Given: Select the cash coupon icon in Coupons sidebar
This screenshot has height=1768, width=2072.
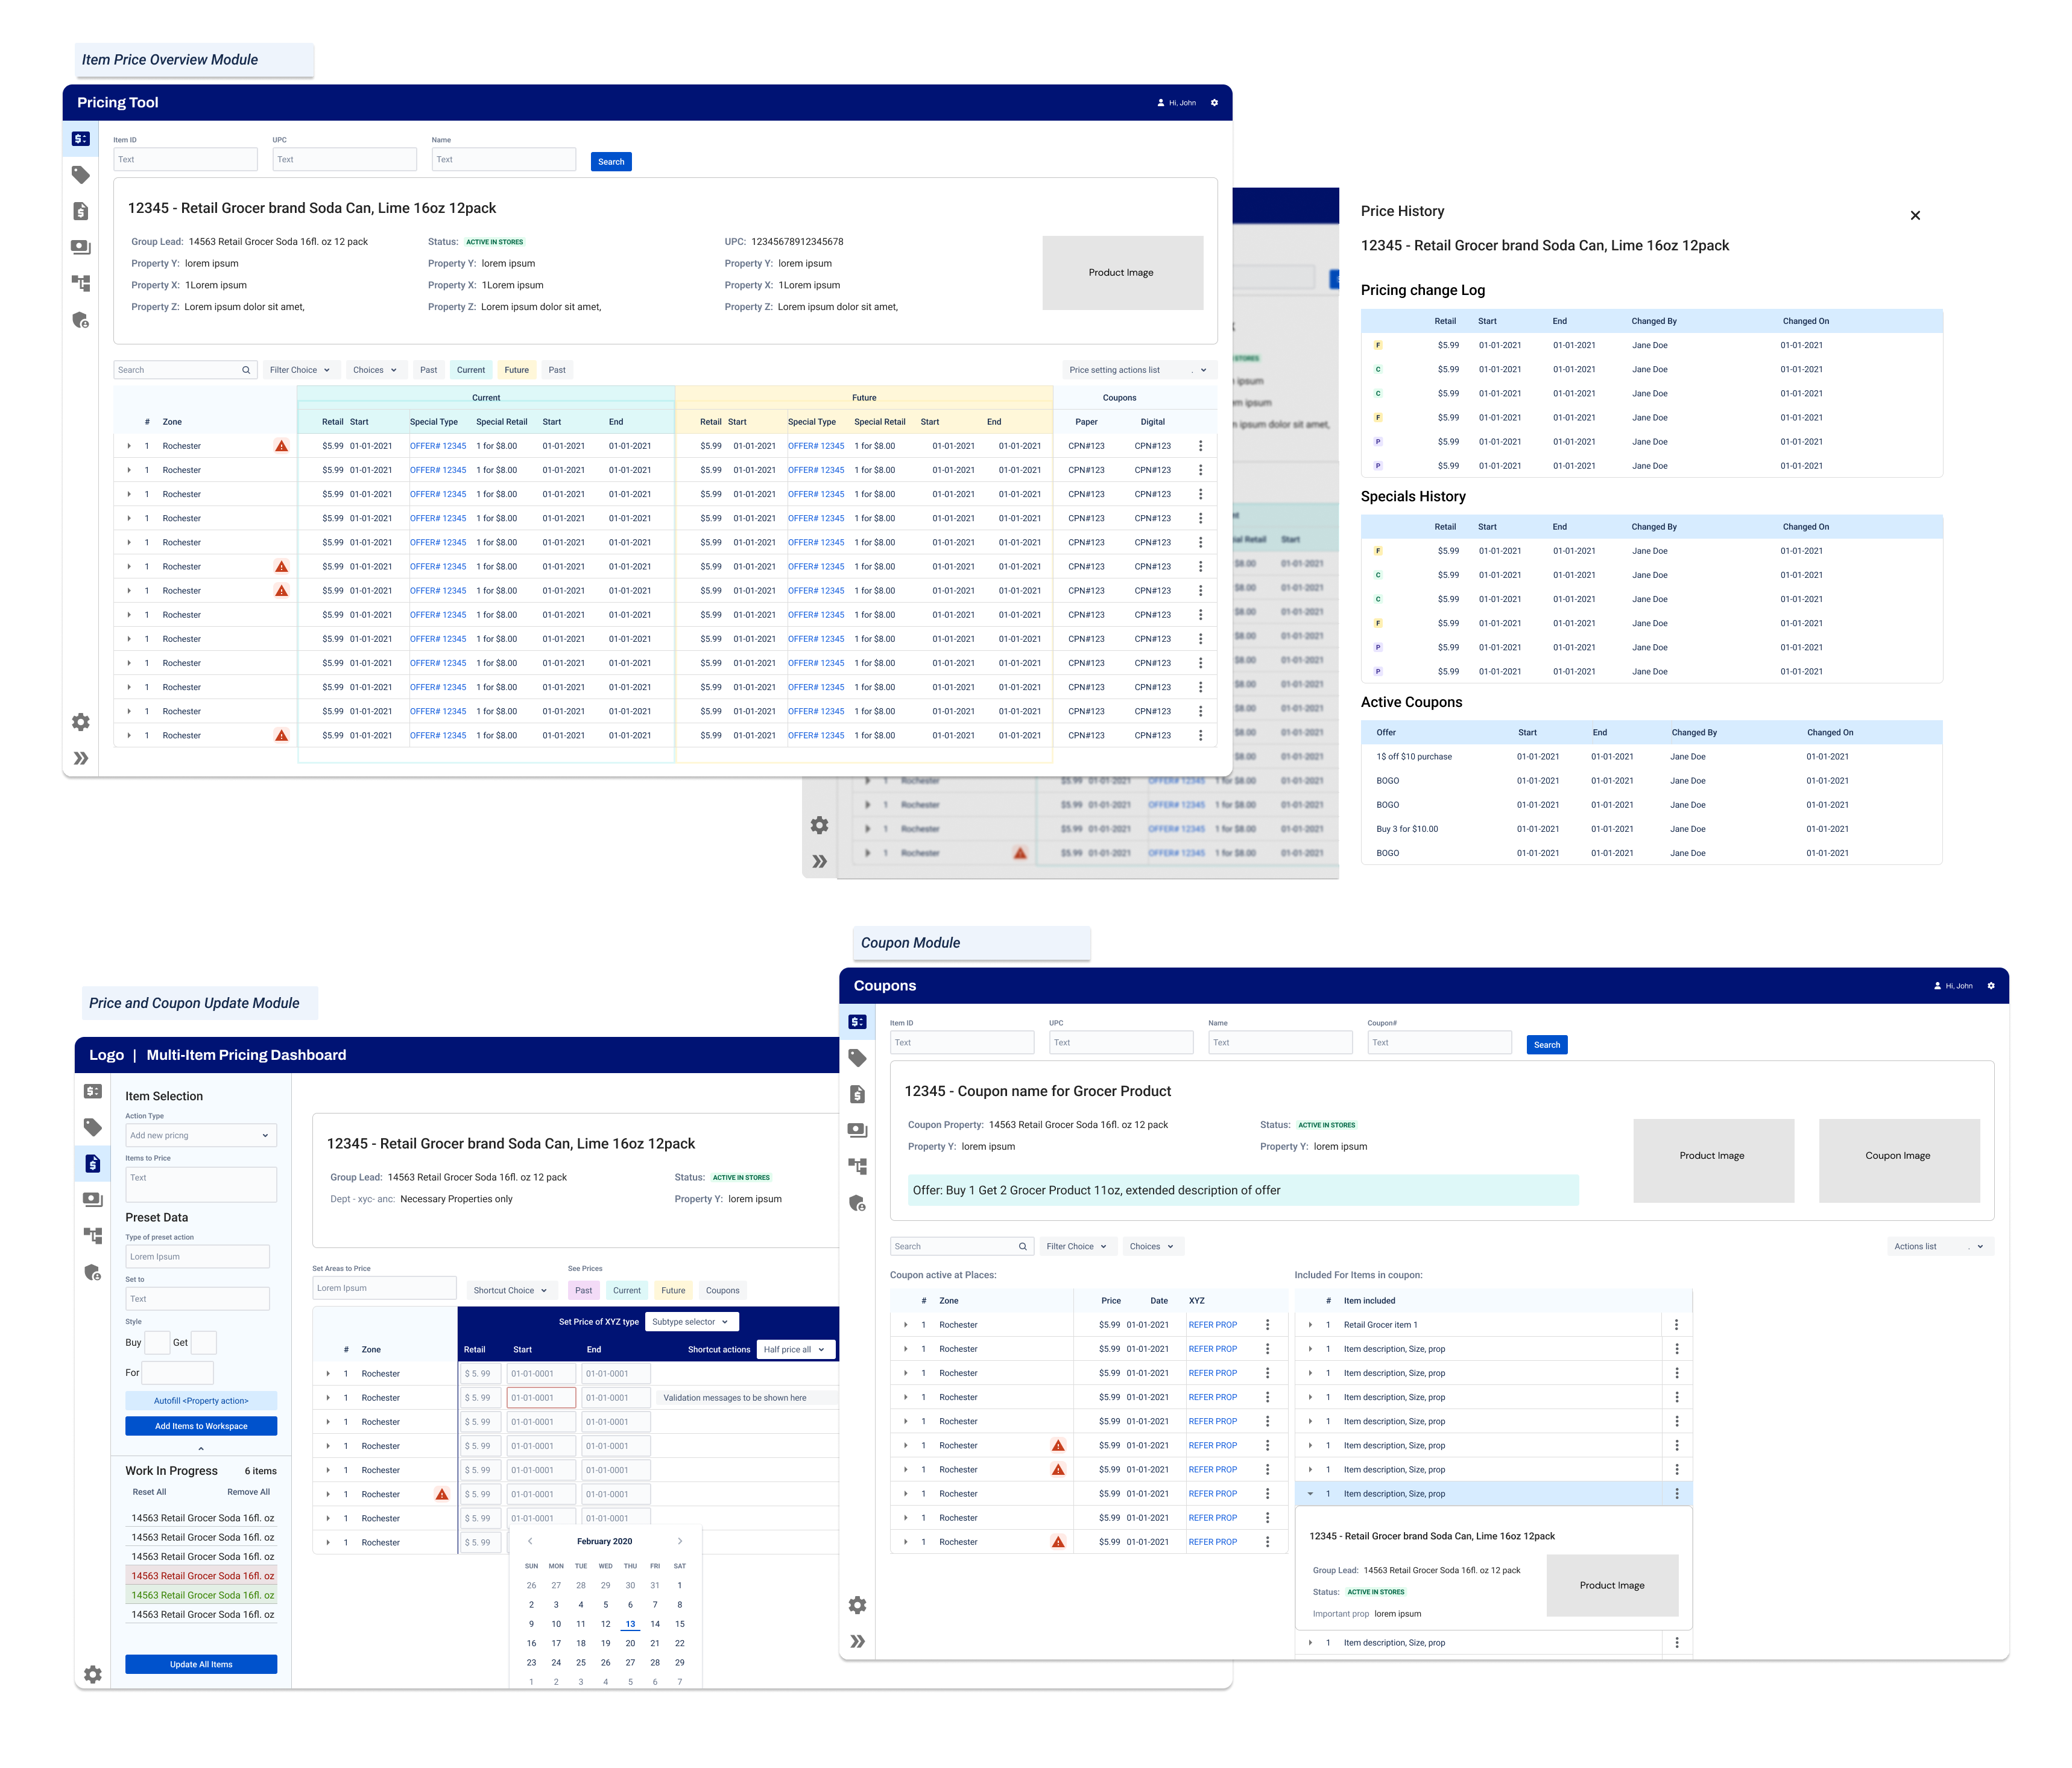Looking at the screenshot, I should coord(857,1130).
